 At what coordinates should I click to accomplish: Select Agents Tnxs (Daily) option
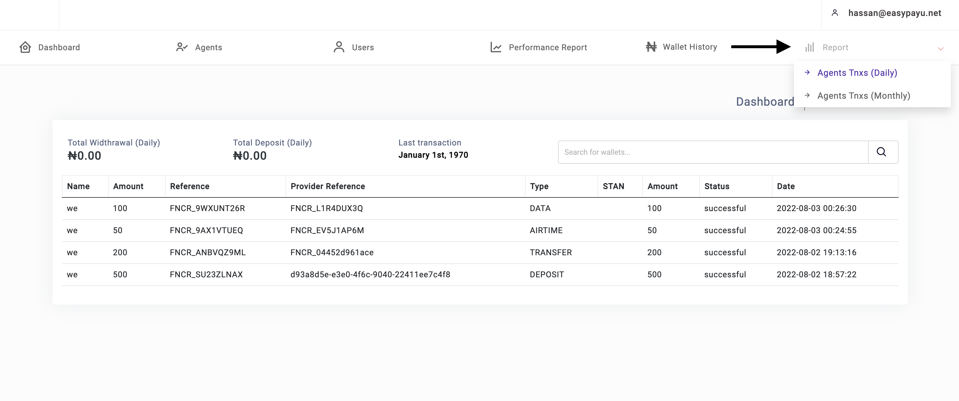click(857, 73)
